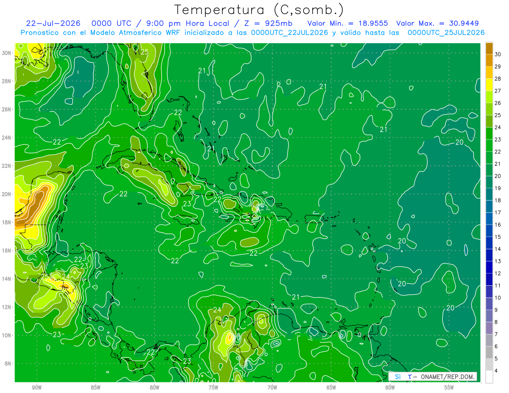Click the '75W' longitude axis label
Image resolution: width=509 pixels, height=393 pixels.
(x=213, y=387)
